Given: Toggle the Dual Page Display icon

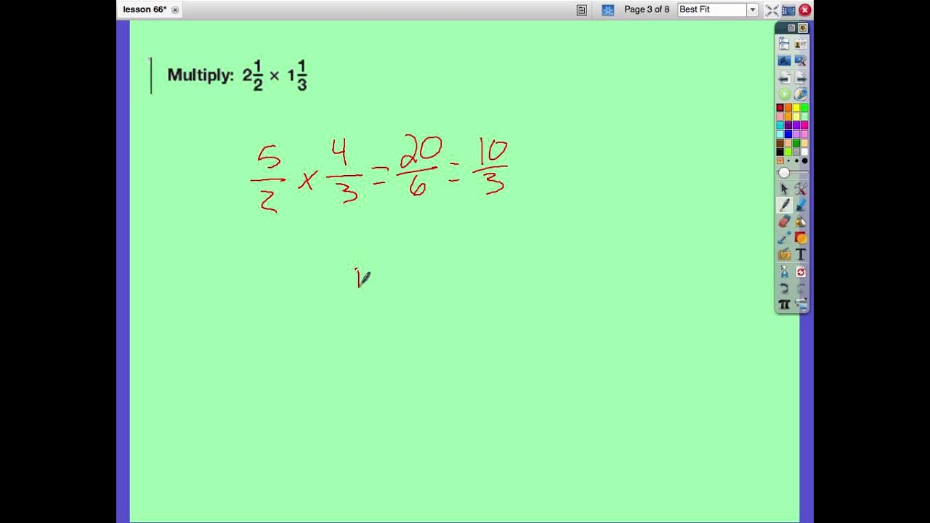Looking at the screenshot, I should click(x=788, y=9).
